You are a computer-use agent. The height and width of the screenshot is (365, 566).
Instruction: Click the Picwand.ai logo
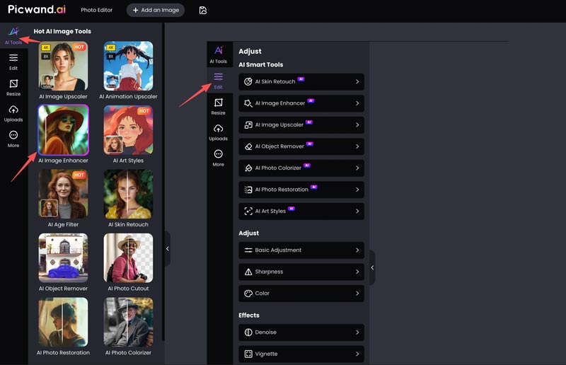coord(37,9)
